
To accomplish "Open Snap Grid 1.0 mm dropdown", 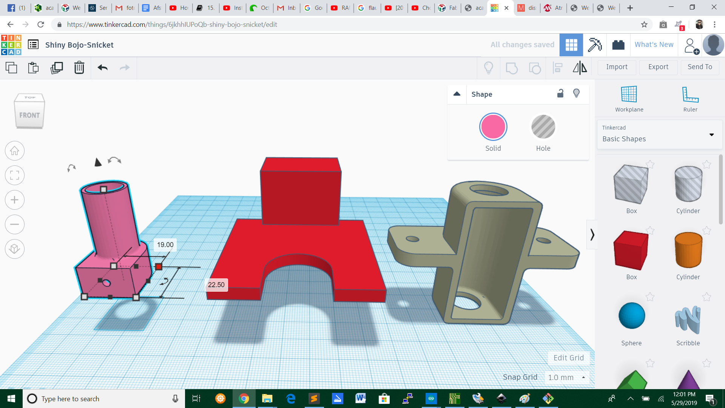I will 566,377.
